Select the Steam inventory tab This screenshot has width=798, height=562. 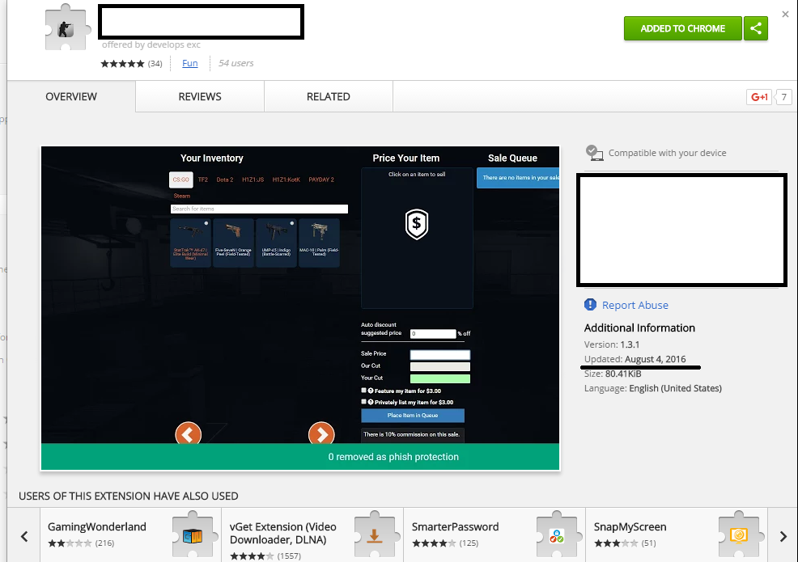point(181,196)
